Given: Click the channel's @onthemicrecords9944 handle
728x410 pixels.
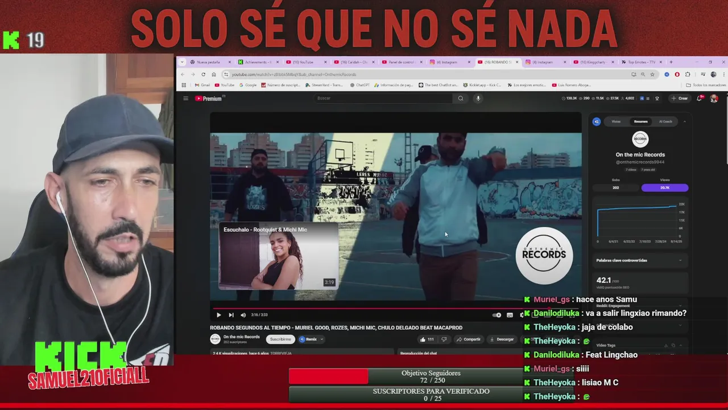Looking at the screenshot, I should tap(640, 162).
